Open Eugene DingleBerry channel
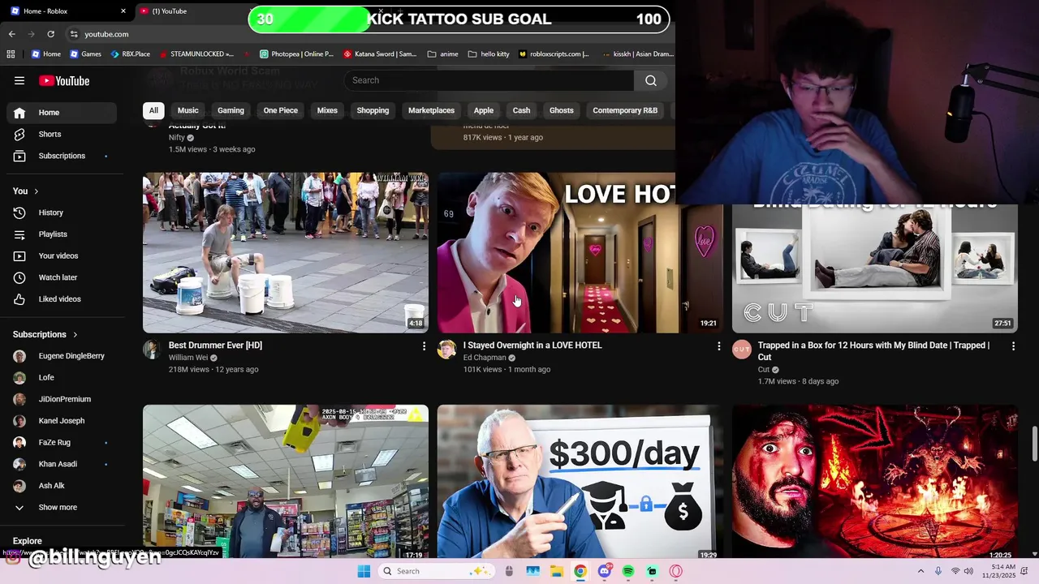1039x584 pixels. click(62, 356)
